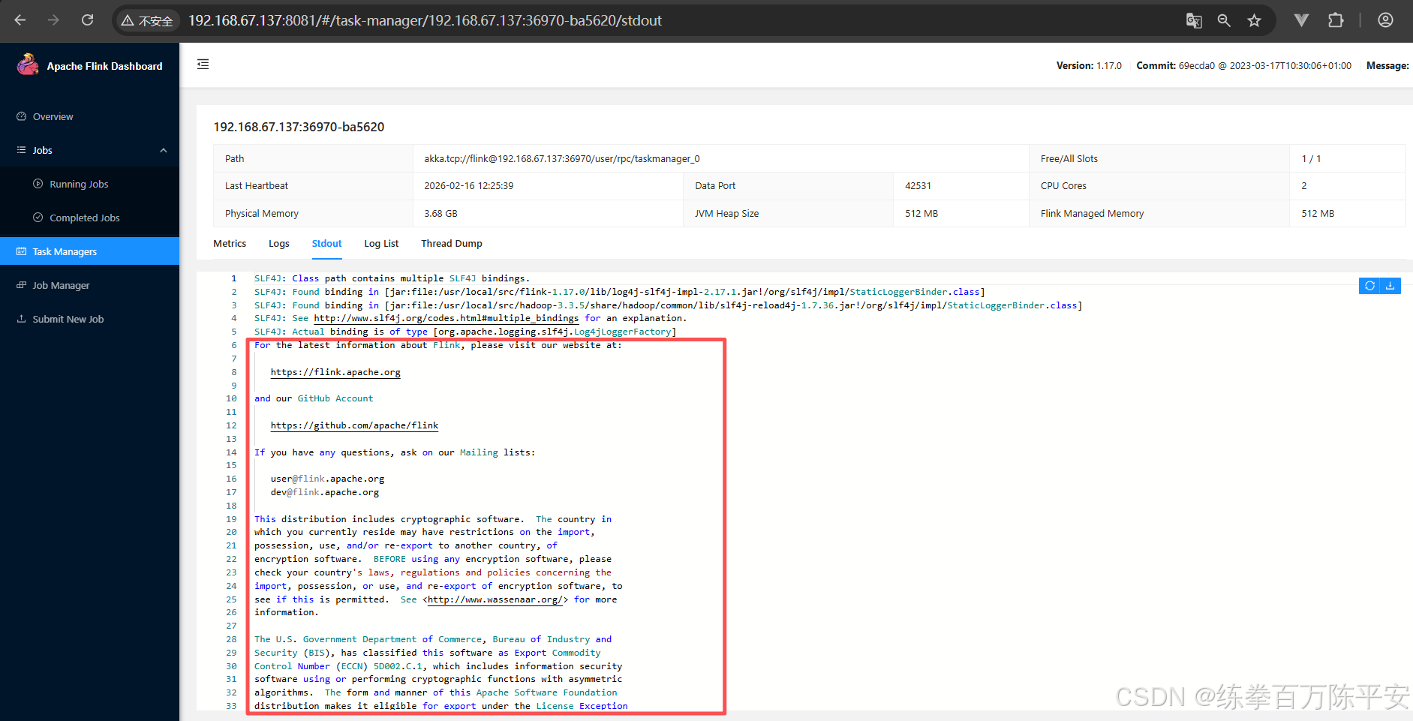This screenshot has width=1413, height=721.
Task: Click user@flink.apache.org mailing address
Action: [327, 479]
